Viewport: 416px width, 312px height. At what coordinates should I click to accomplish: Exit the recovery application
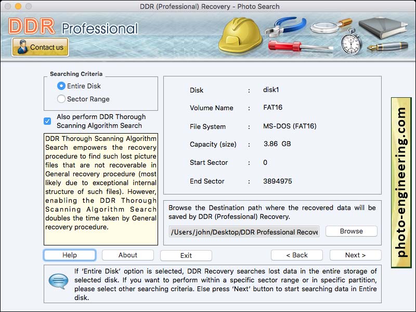click(186, 255)
